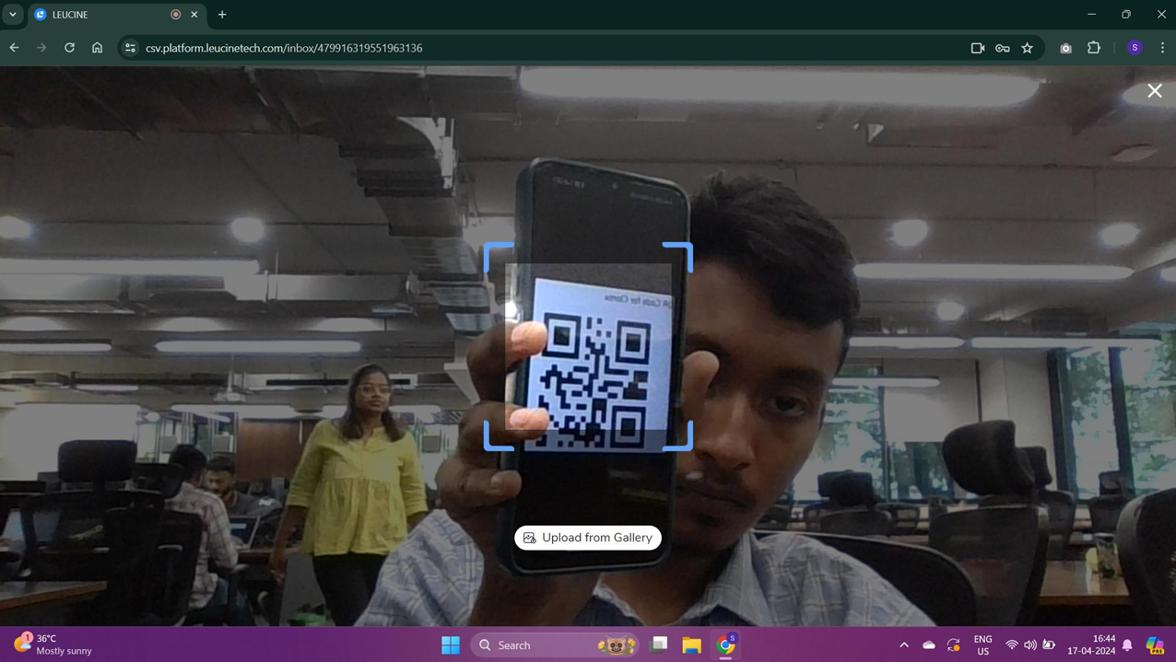
Task: Go back to previous page
Action: (x=15, y=48)
